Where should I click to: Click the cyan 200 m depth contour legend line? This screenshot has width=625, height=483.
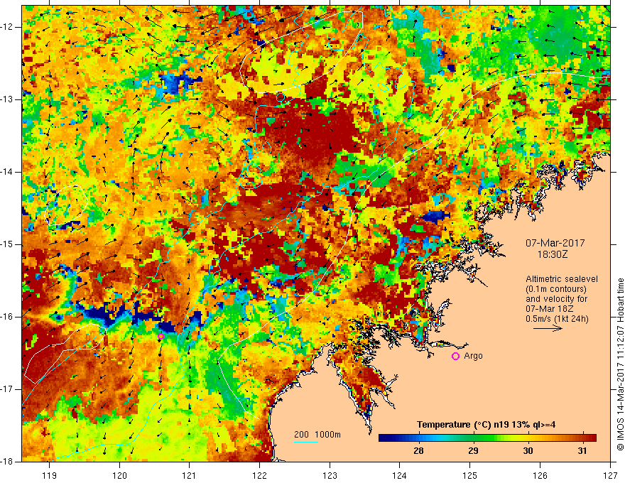click(305, 442)
